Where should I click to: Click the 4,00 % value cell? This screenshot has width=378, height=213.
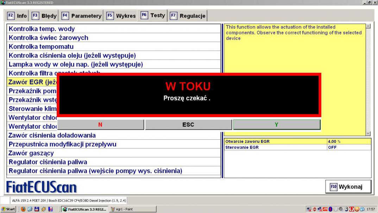[349, 141]
